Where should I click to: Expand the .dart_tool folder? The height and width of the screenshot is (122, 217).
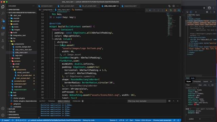17,15
